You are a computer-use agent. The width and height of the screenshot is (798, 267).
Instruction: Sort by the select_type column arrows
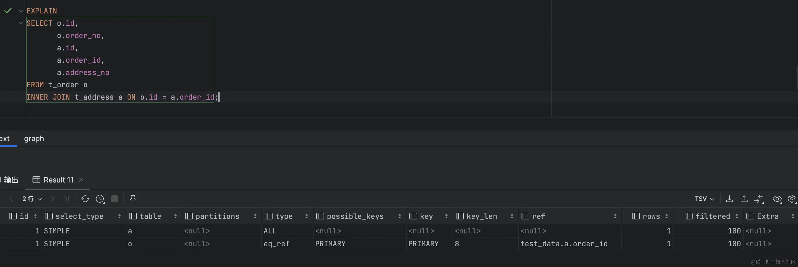click(x=119, y=216)
